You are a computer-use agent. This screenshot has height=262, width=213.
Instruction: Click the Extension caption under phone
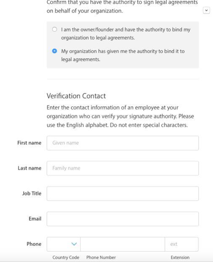(180, 257)
